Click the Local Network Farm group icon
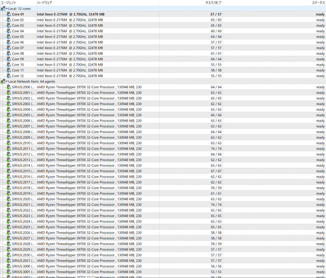Screen dimensions: 326x278 click(3, 81)
